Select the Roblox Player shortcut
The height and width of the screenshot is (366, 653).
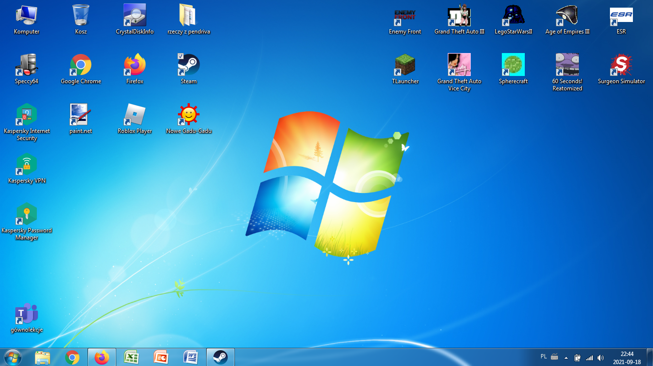tap(135, 119)
